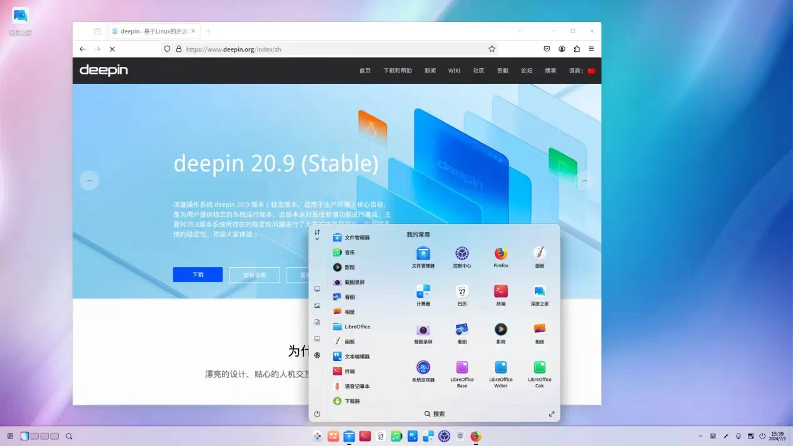Open 影院 in the 我的常用 grid
The height and width of the screenshot is (446, 793).
click(501, 333)
